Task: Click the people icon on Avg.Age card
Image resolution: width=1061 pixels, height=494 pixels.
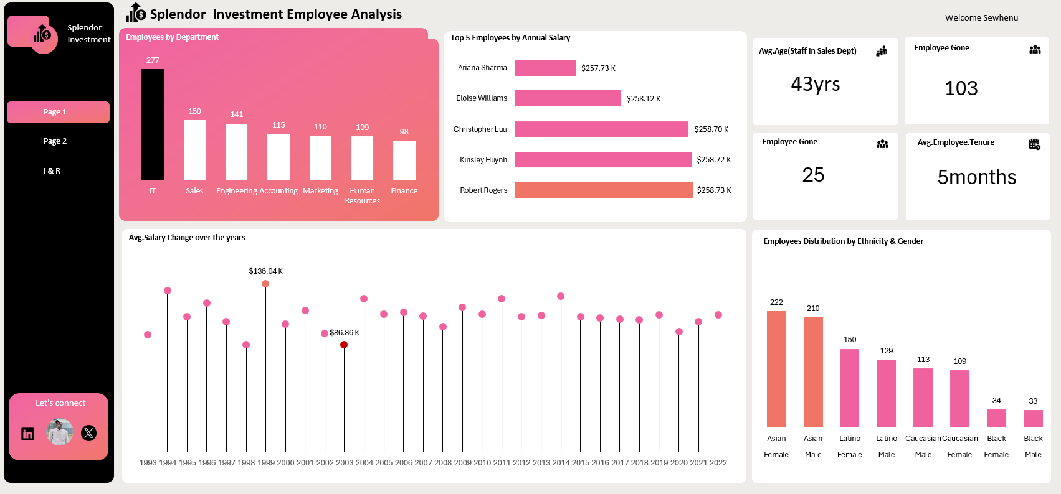Action: [882, 51]
